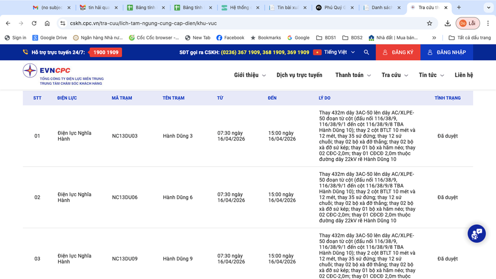Click the 1900 1909 hotline badge
Viewport: 496px width, 279px height.
click(x=106, y=52)
